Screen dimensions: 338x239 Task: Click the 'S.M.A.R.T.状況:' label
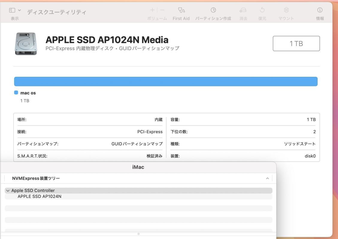(x=32, y=156)
